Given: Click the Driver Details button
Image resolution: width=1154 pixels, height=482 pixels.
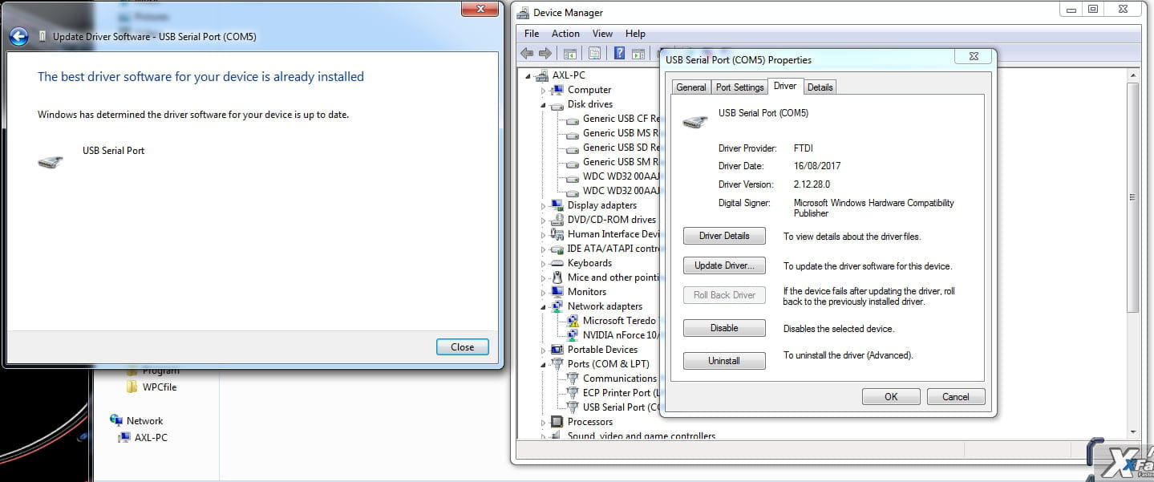Looking at the screenshot, I should 723,236.
